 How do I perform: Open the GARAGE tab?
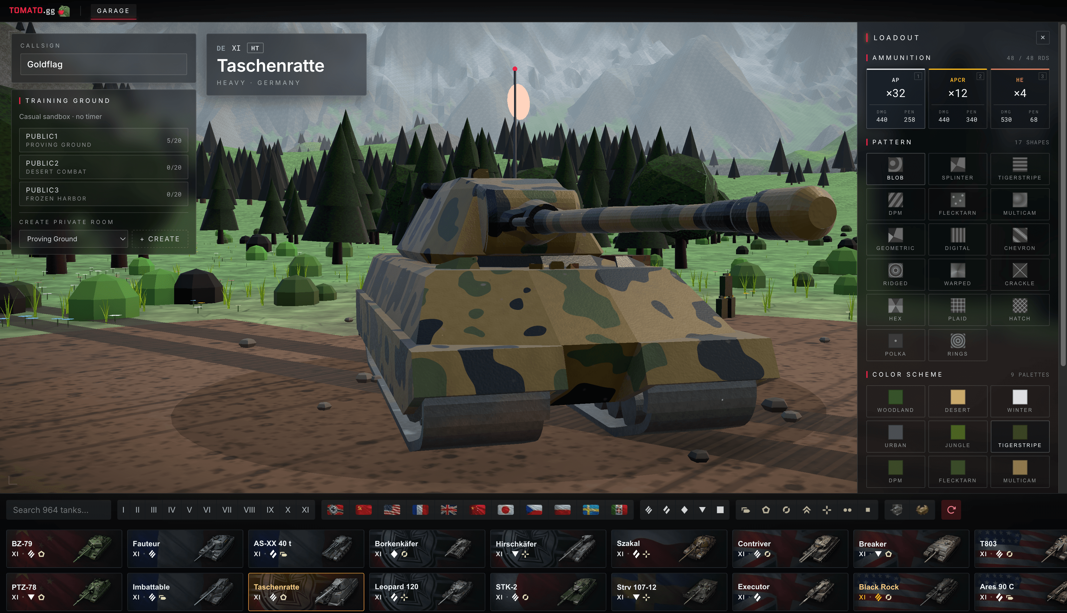pos(113,11)
